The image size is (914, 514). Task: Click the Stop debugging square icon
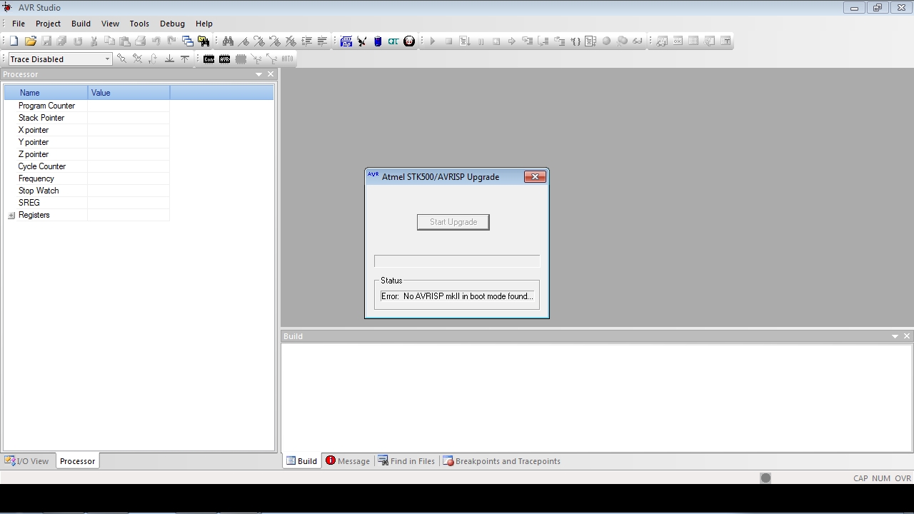pos(448,41)
